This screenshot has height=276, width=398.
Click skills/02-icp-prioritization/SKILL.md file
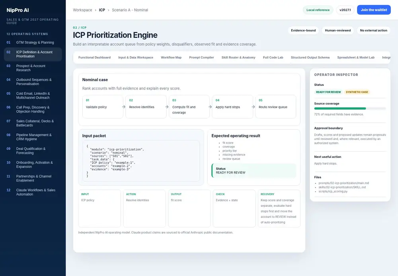(x=342, y=187)
